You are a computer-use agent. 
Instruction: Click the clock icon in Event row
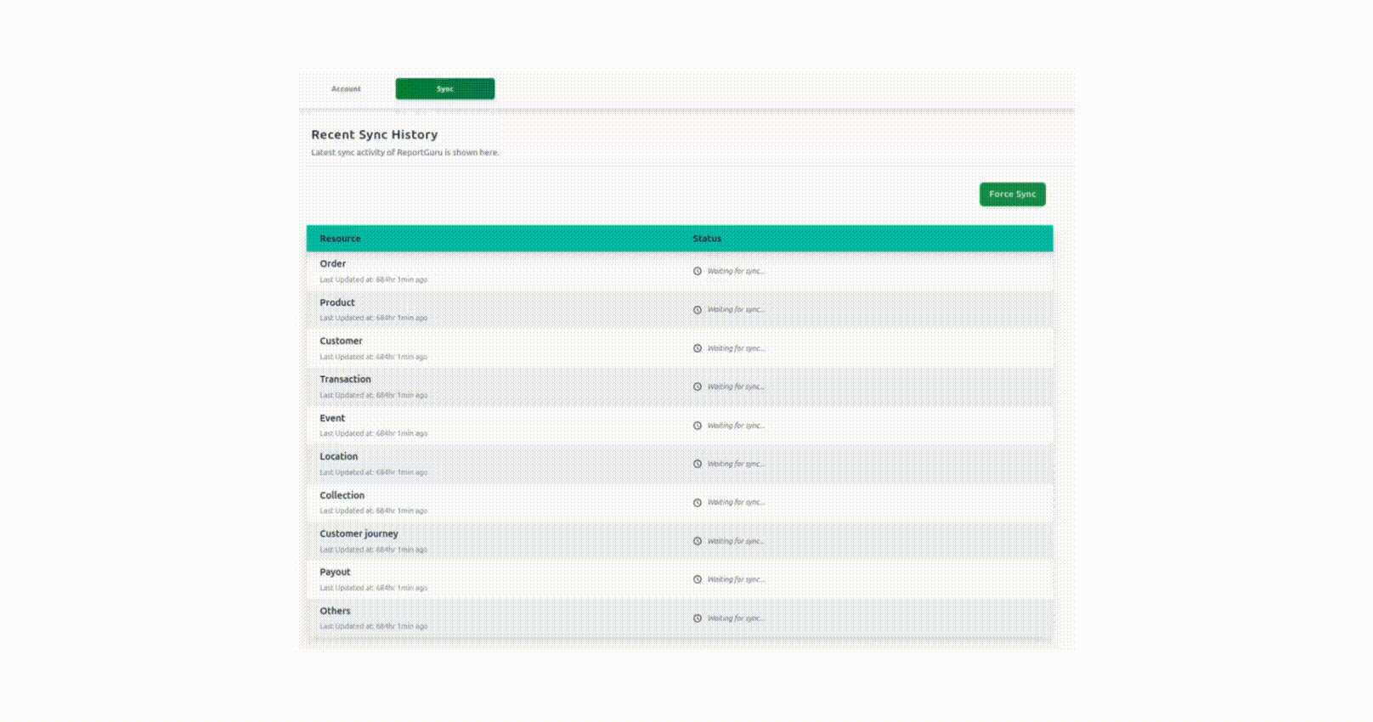tap(698, 426)
